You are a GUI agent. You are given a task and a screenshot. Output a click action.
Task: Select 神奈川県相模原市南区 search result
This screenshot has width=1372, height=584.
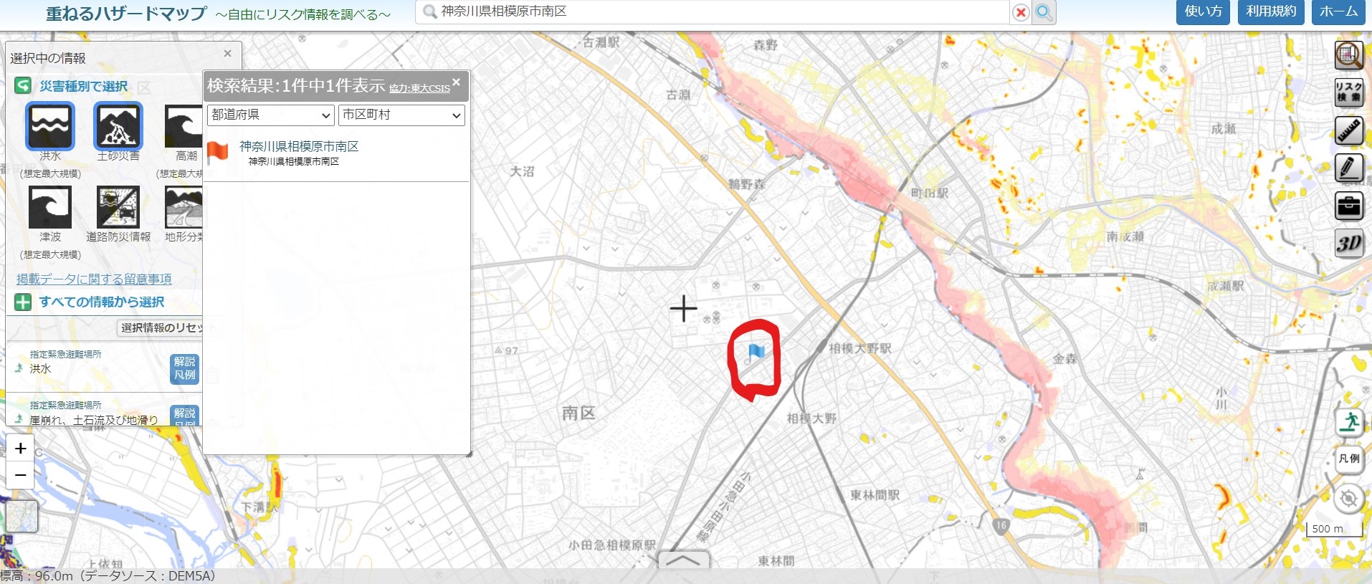pyautogui.click(x=299, y=146)
